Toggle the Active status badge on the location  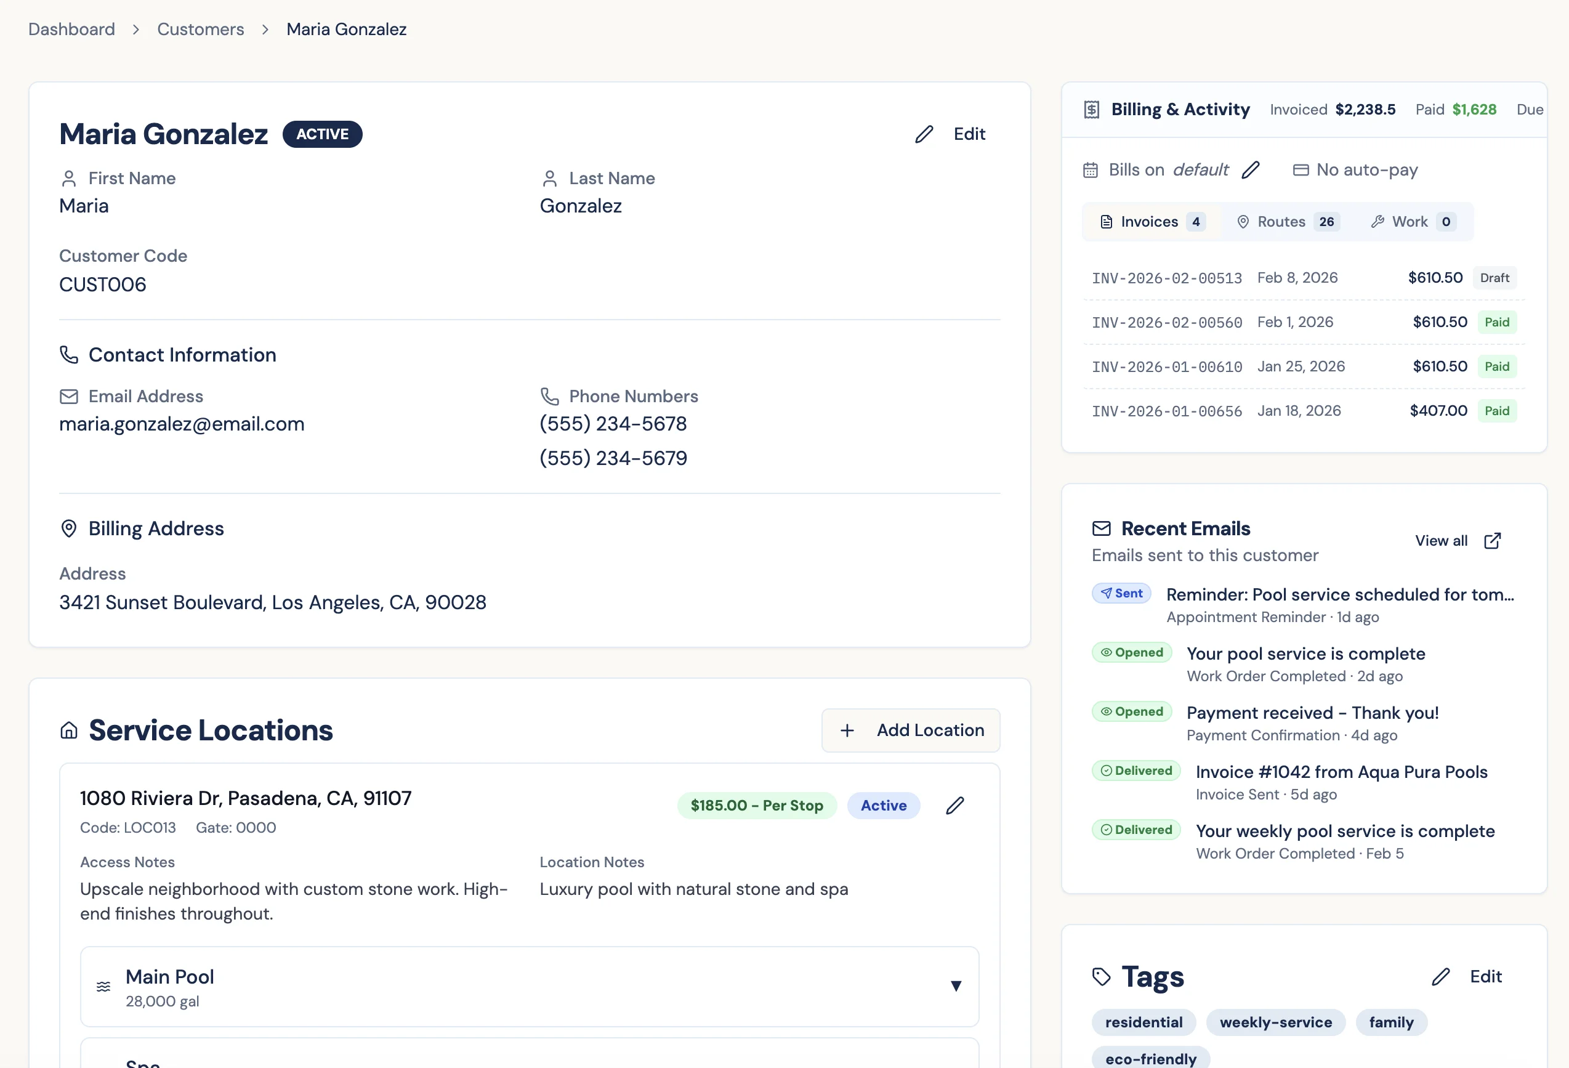coord(884,806)
